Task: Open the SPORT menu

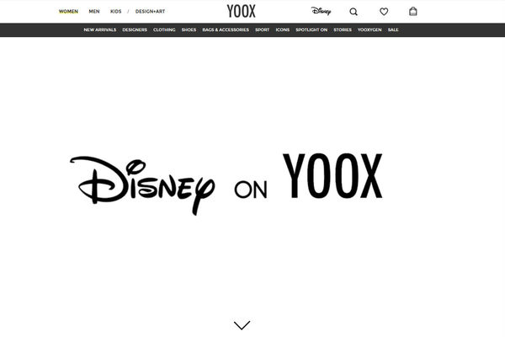Action: point(262,30)
